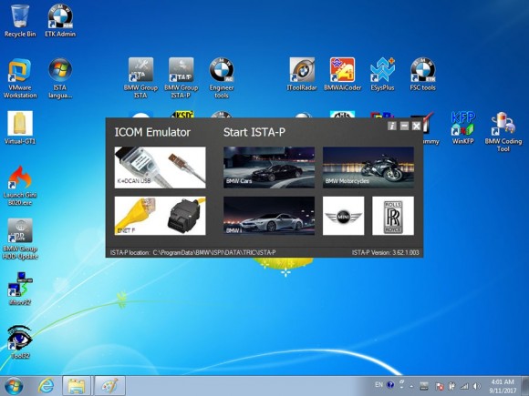
Task: Open IToolRadar desktop shortcut
Action: pyautogui.click(x=302, y=74)
